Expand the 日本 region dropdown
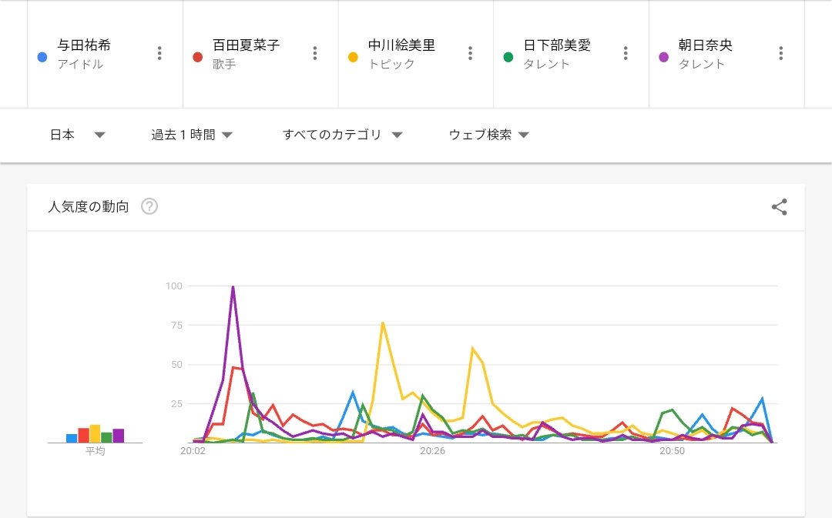Screen dimensions: 832x518 (x=78, y=135)
